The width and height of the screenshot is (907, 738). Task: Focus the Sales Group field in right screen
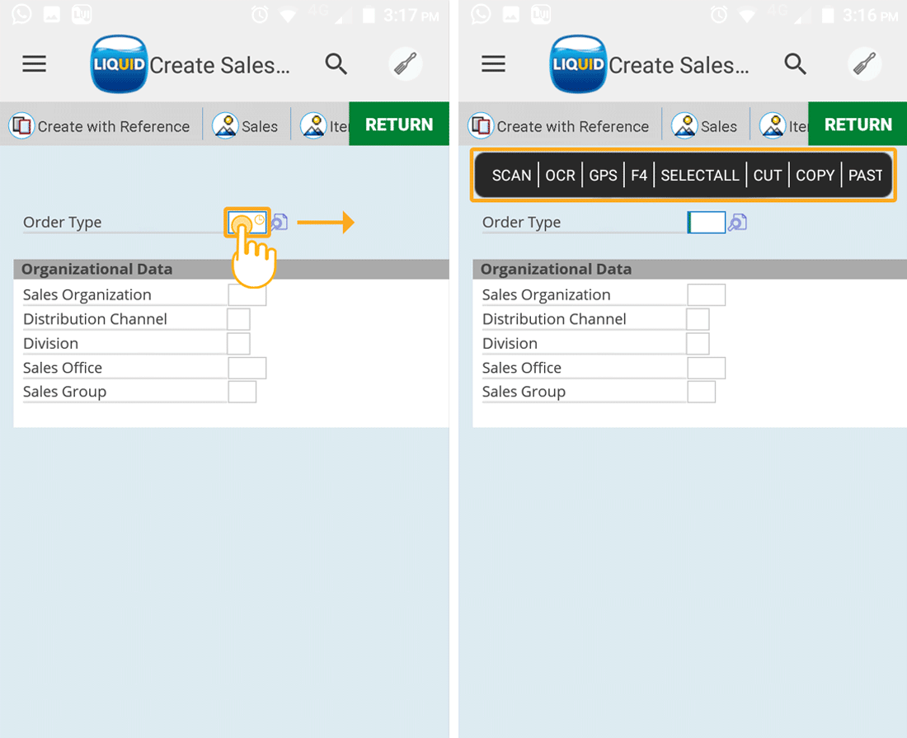point(701,392)
